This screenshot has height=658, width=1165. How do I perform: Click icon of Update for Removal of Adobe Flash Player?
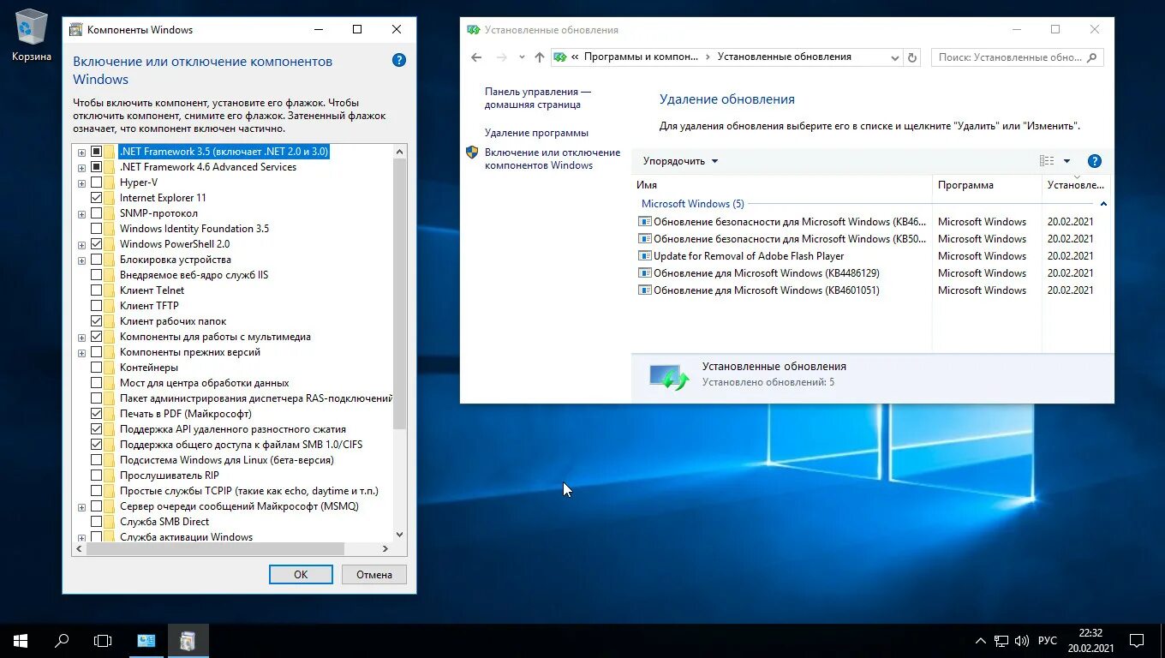(x=645, y=255)
